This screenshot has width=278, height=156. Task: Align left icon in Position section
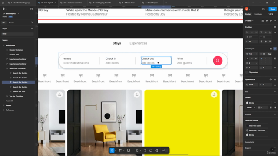247,32
